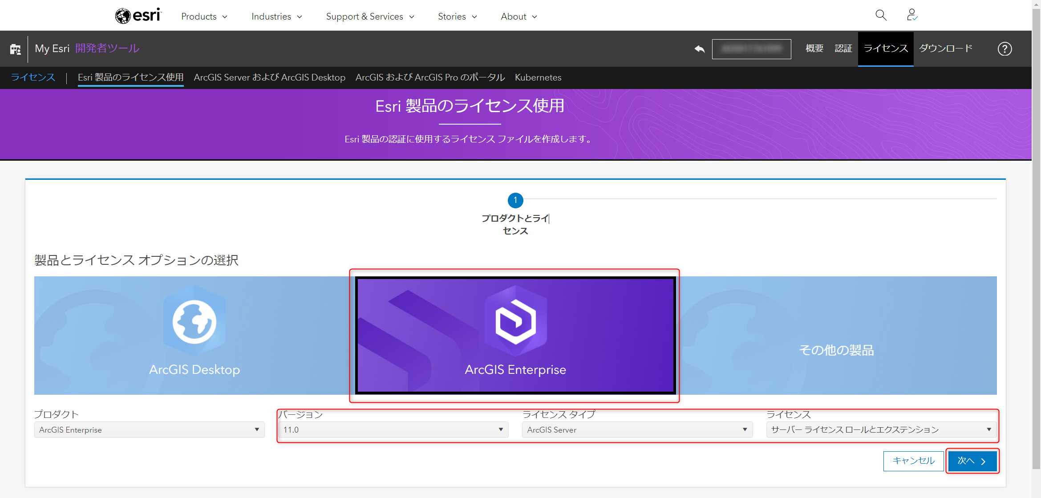Screen dimensions: 1041x498
Task: Expand the About menu
Action: point(519,16)
